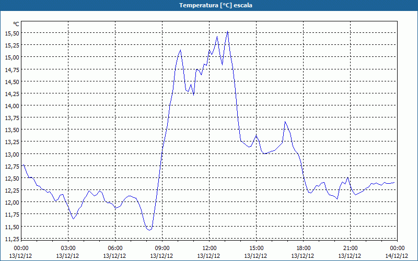The image size is (418, 261).
Task: Click the 12,00 y-axis label
Action: point(12,203)
